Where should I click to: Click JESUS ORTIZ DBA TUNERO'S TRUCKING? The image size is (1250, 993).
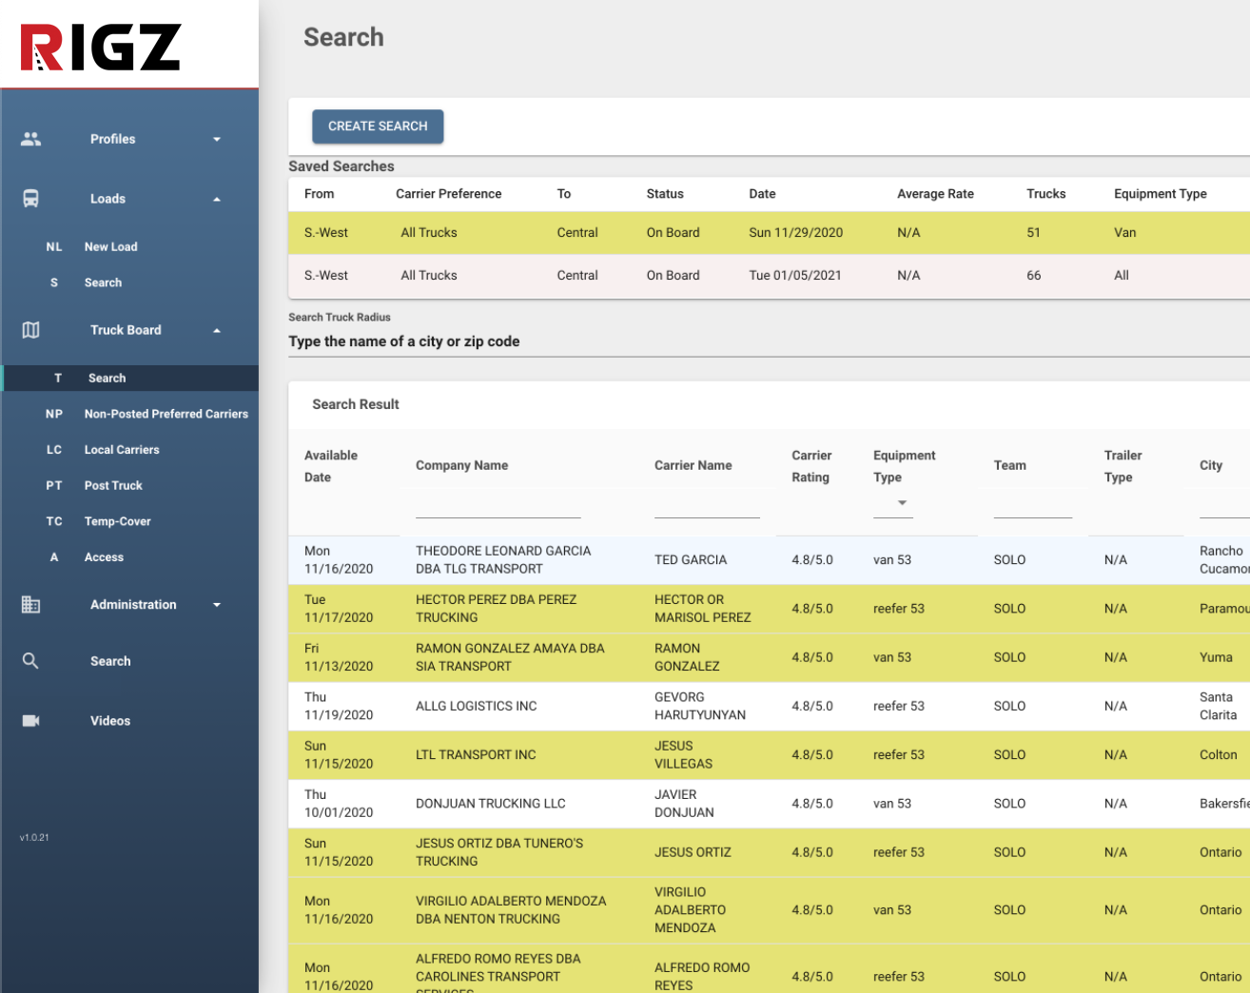pos(499,851)
